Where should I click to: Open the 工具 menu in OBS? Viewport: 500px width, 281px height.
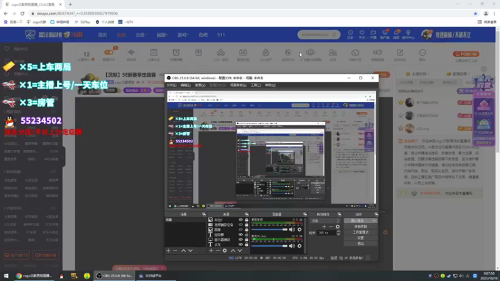click(x=256, y=85)
